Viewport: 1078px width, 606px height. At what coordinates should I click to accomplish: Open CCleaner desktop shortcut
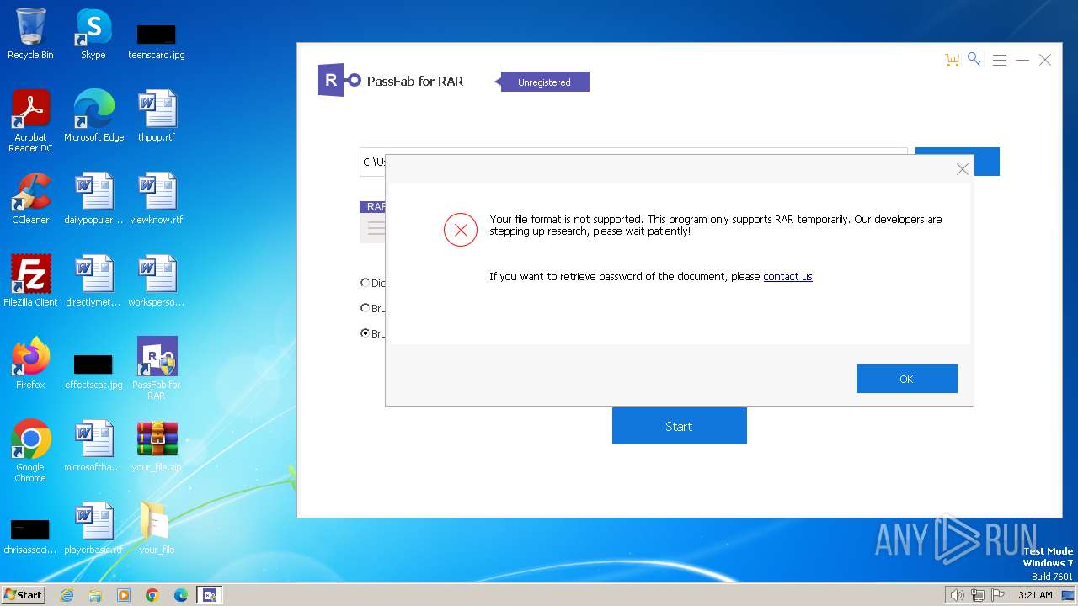coord(30,199)
